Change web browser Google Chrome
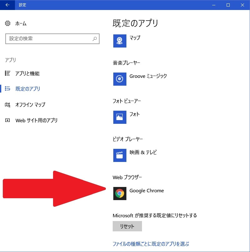Viewport: 250px width, 252px height. tap(147, 191)
